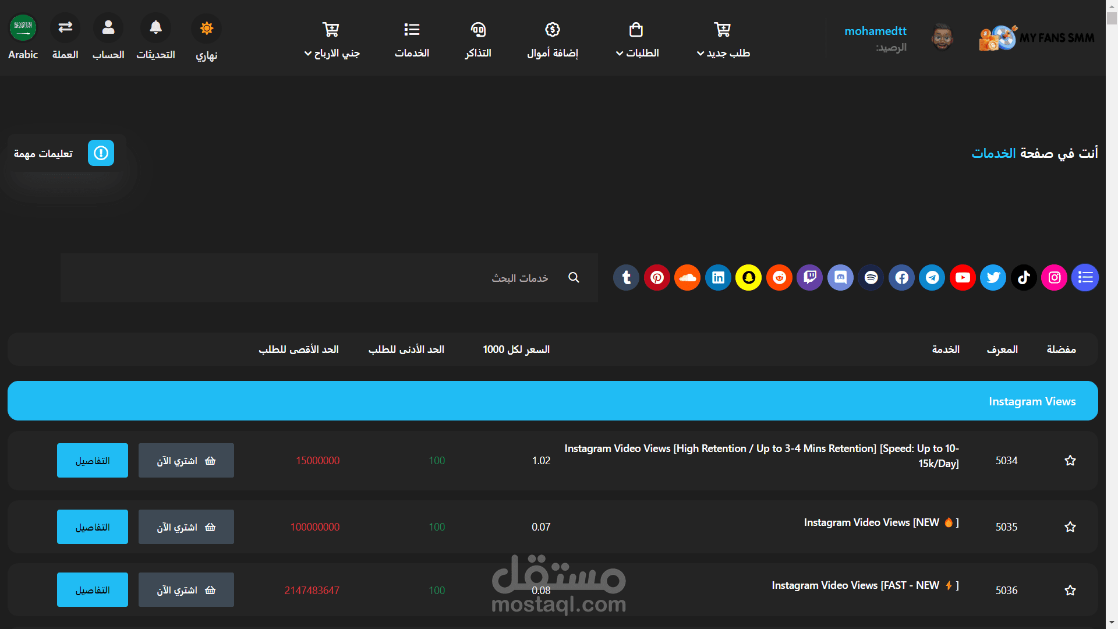1118x629 pixels.
Task: Filter services by Instagram icon
Action: coord(1055,277)
